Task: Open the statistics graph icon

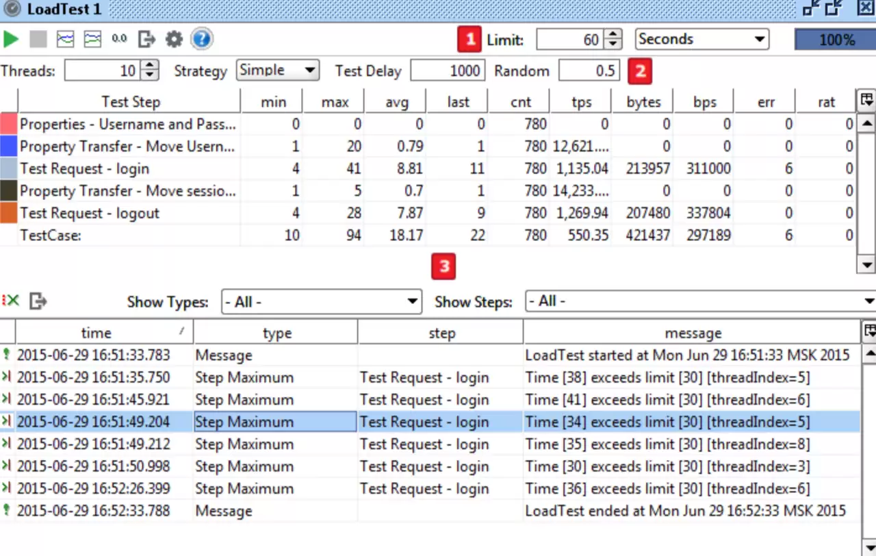Action: pyautogui.click(x=65, y=39)
